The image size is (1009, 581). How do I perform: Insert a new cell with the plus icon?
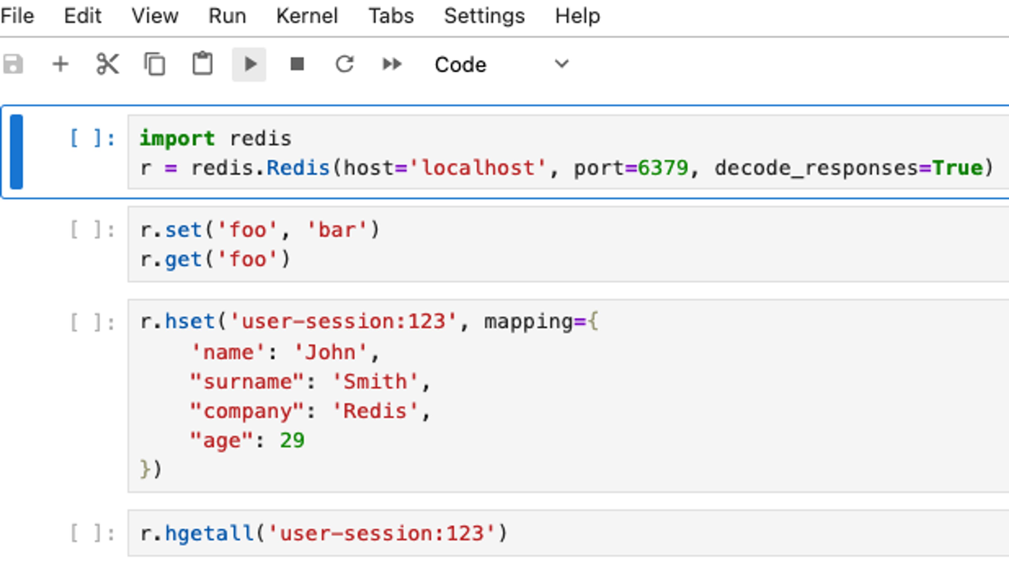(x=61, y=64)
